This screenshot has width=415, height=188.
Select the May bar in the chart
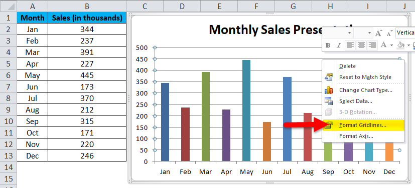246,110
